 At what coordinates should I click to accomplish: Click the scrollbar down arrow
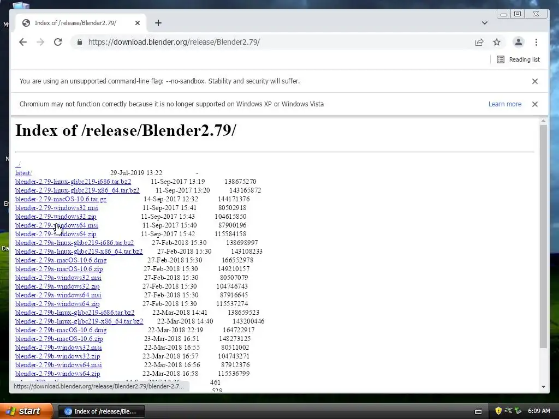(543, 387)
